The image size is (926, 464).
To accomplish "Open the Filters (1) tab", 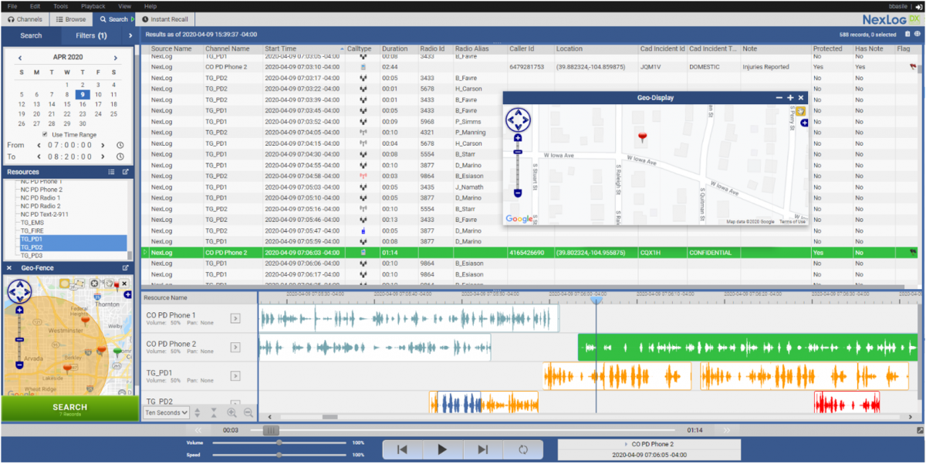I will point(91,35).
